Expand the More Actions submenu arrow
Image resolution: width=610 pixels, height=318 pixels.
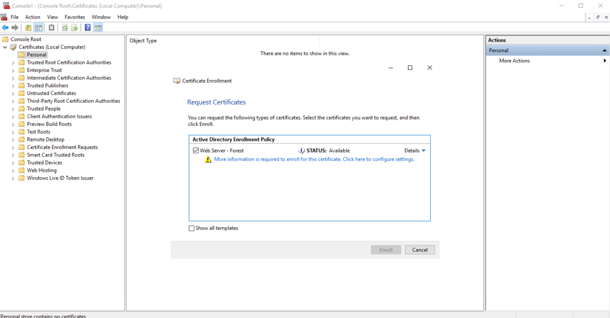click(605, 61)
